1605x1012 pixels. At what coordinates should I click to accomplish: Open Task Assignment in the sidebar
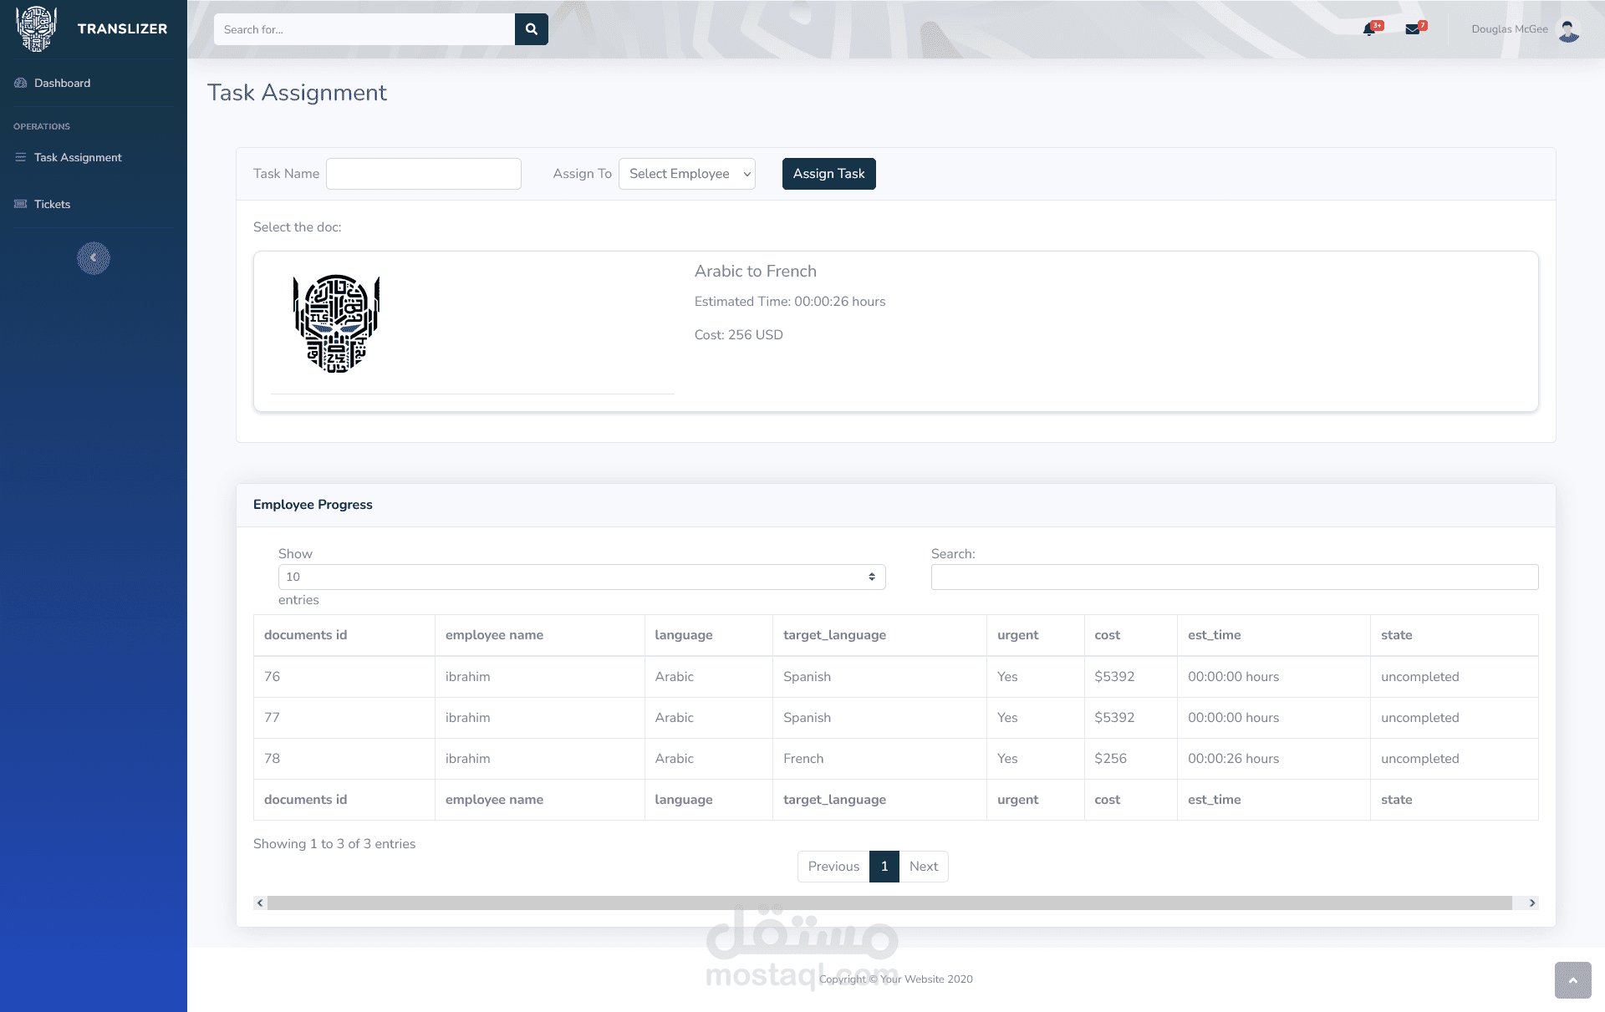(x=77, y=157)
